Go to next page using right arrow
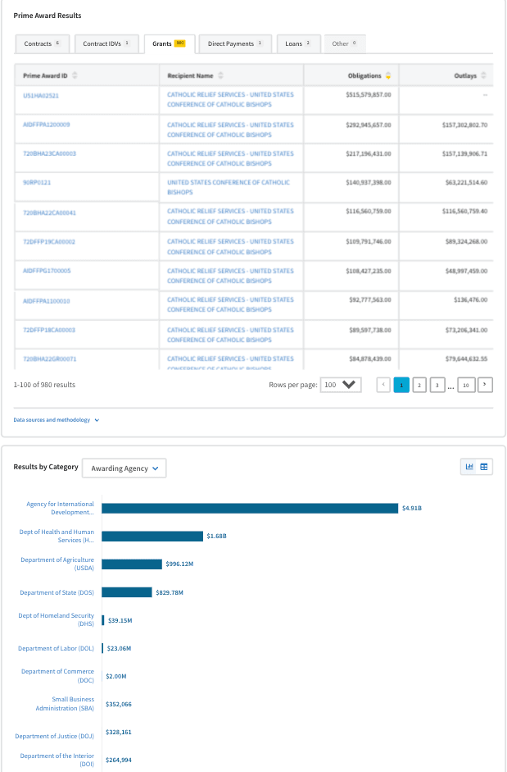Image resolution: width=507 pixels, height=772 pixels. click(x=486, y=384)
